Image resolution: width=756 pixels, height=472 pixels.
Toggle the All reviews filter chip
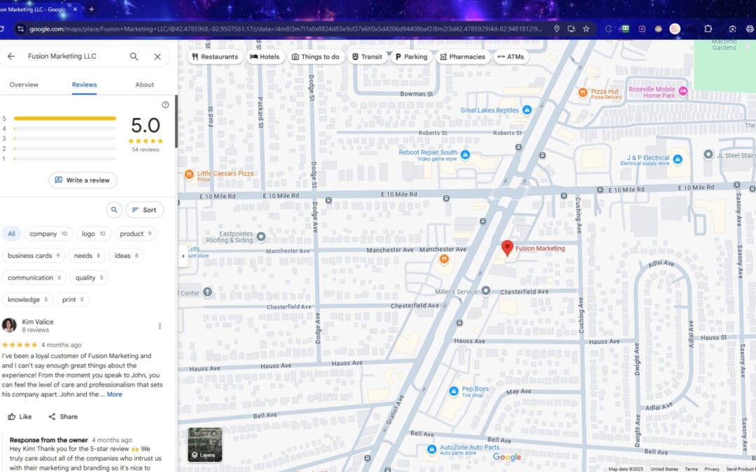[x=11, y=234]
